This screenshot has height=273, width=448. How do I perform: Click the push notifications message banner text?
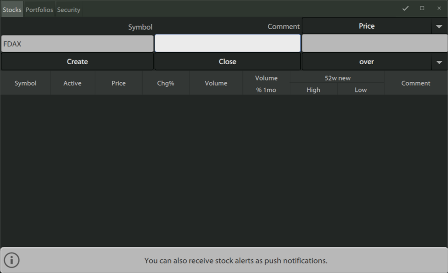click(236, 261)
